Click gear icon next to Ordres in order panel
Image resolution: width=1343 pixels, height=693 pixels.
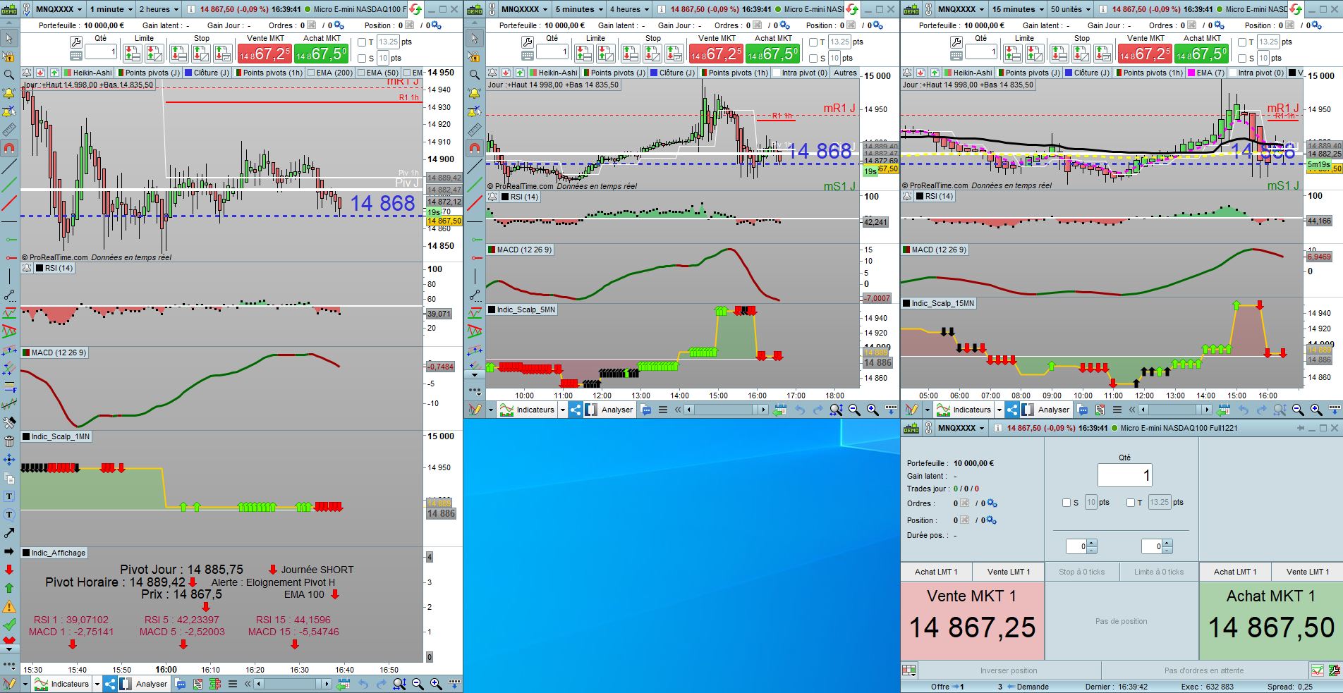992,503
